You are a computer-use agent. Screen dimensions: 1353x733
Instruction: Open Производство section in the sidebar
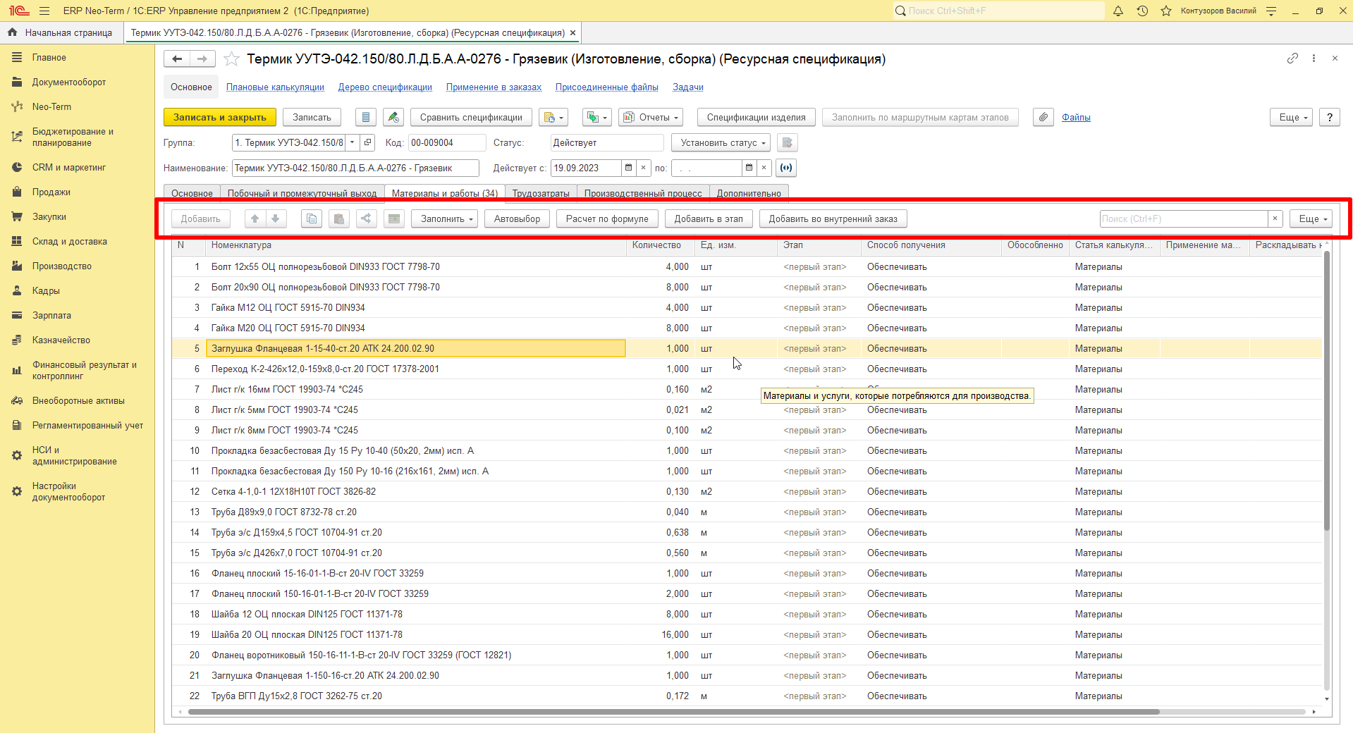(61, 266)
